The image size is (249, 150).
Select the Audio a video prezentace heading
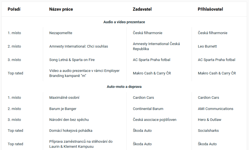coord(124,22)
